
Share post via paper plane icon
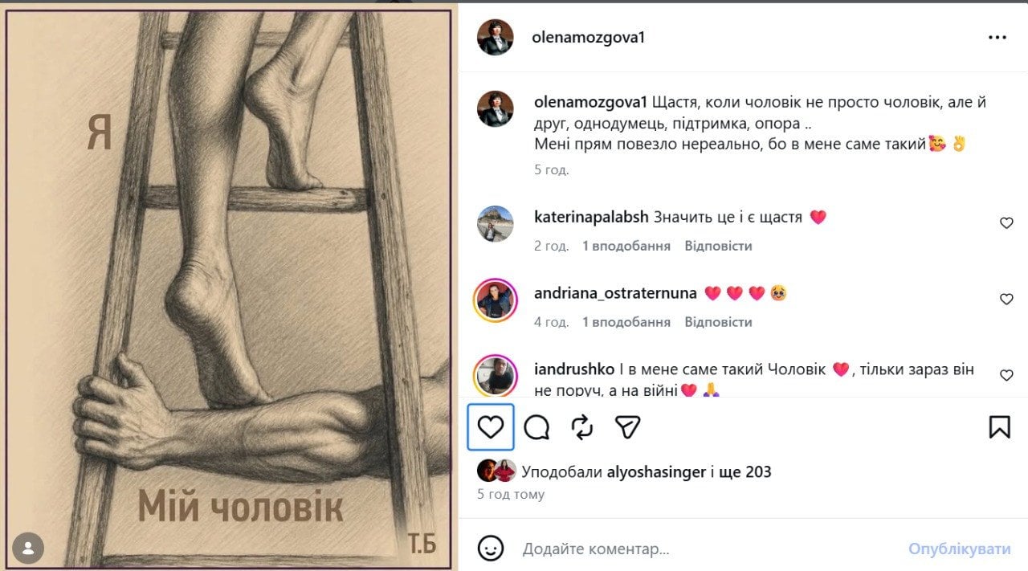[627, 427]
